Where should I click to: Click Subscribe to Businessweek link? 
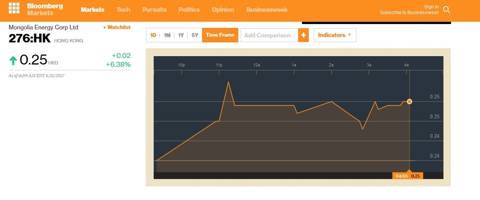point(409,13)
